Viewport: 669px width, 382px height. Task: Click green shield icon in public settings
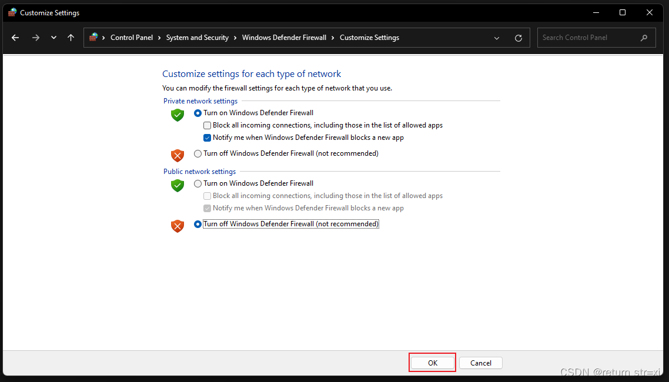178,186
